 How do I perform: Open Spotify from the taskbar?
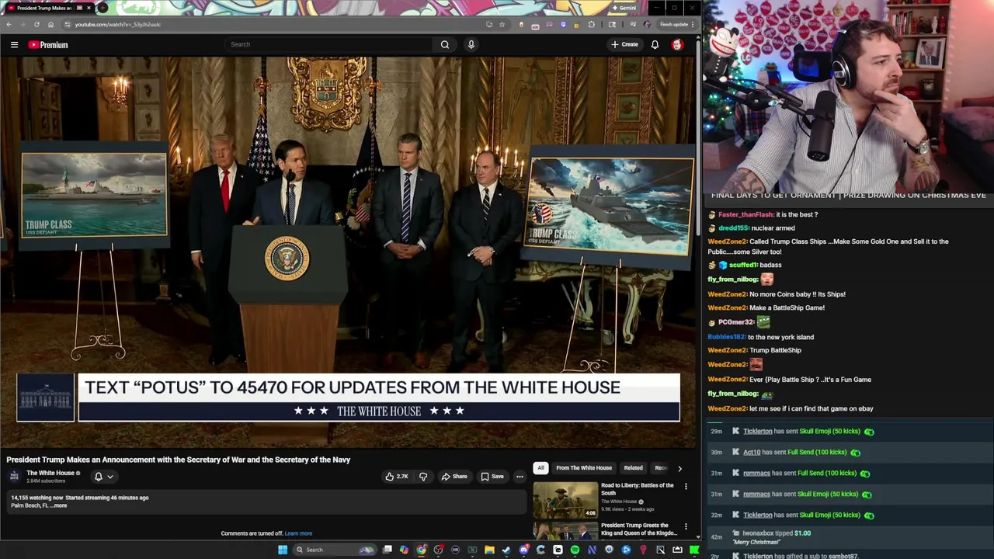[575, 550]
